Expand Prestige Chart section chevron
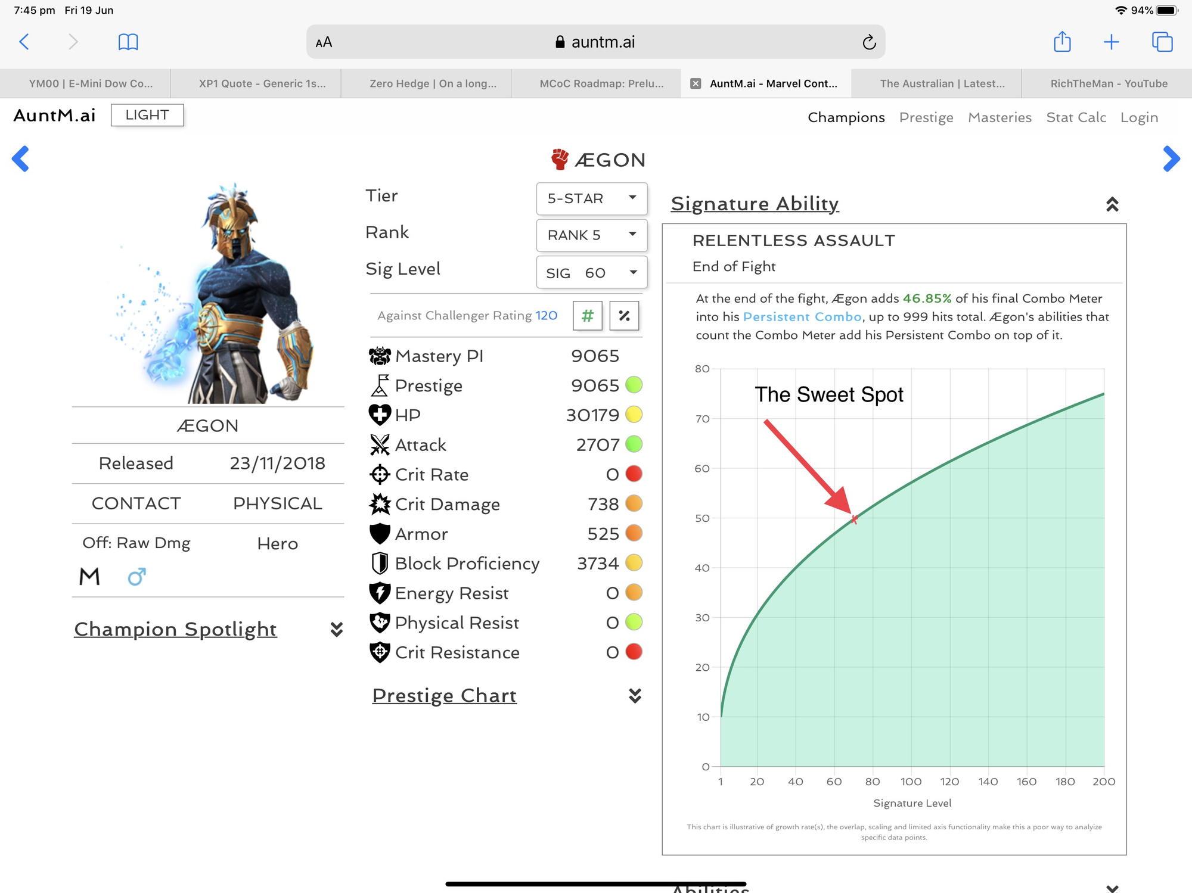This screenshot has height=893, width=1192. coord(635,696)
